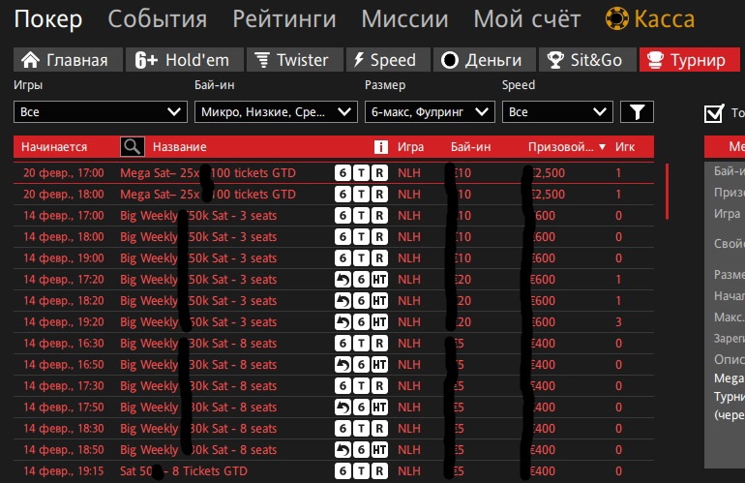Sort by the Игра column header
Screen dimensions: 745x483
tap(410, 147)
